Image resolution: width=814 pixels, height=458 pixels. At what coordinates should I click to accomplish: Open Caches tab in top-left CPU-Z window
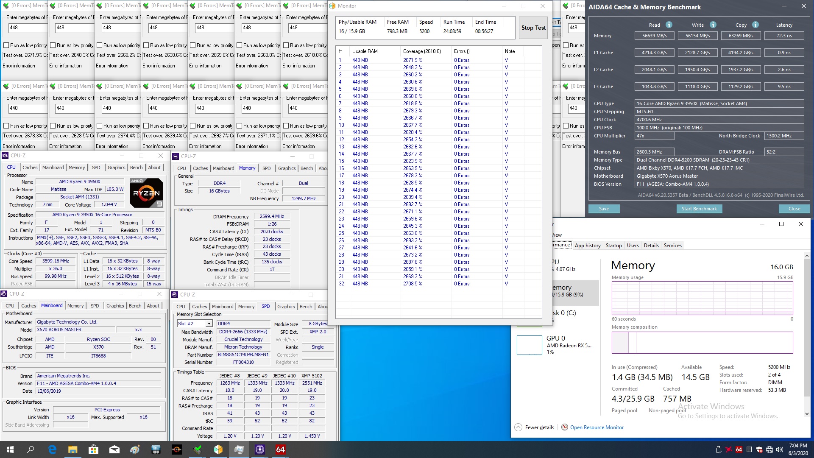point(30,168)
